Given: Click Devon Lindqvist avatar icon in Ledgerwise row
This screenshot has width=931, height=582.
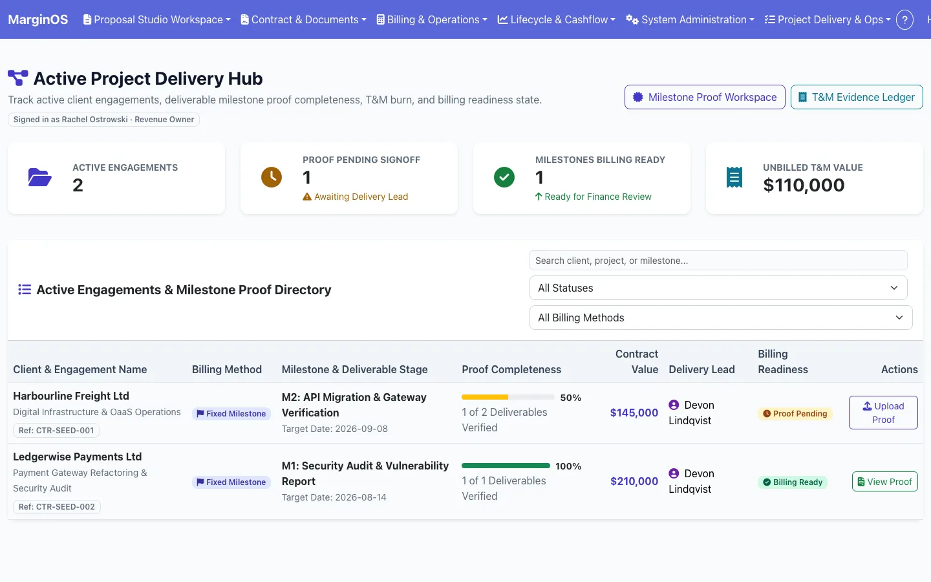Looking at the screenshot, I should point(674,473).
